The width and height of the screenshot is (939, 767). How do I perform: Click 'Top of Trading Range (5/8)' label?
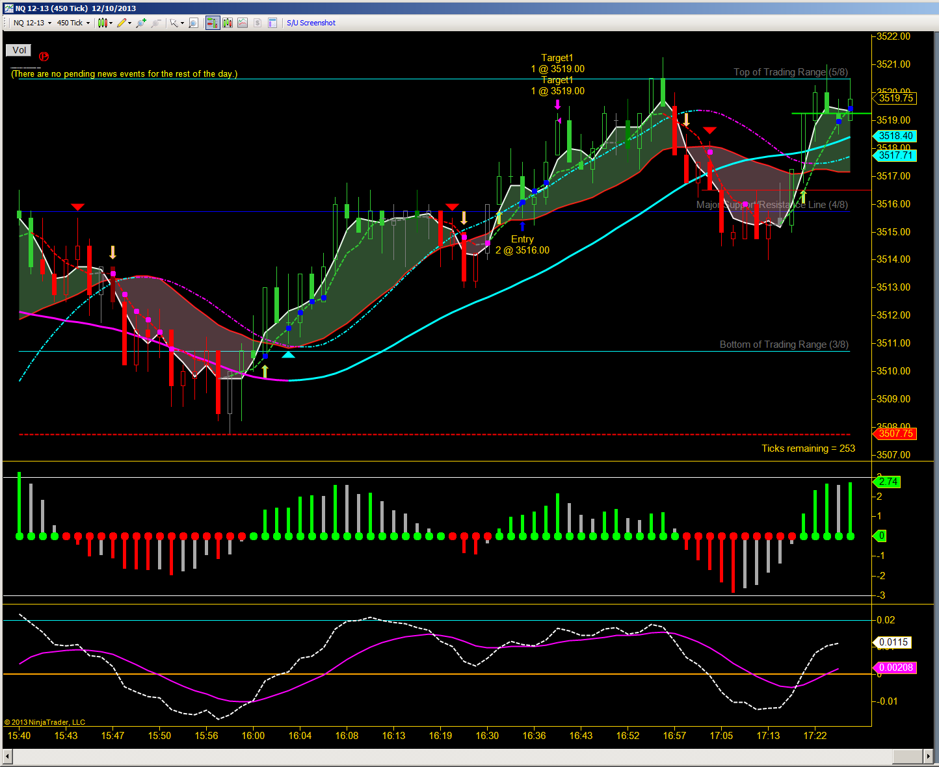(791, 72)
